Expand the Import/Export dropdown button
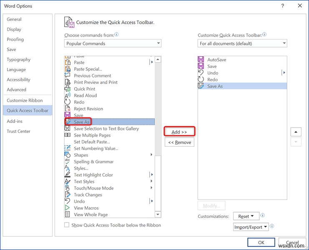The image size is (309, 250). [251, 227]
